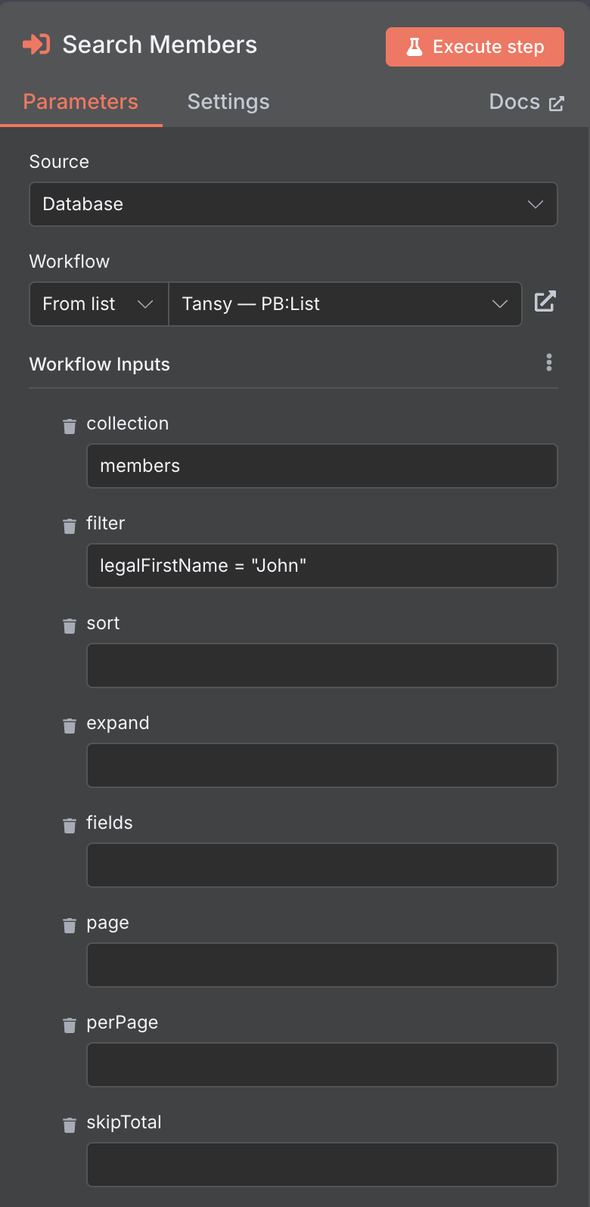
Task: Click the trash icon beside page
Action: tap(70, 926)
